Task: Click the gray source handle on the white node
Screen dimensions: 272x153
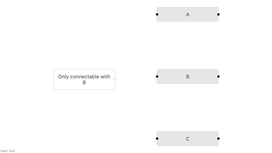Action: pos(115,79)
